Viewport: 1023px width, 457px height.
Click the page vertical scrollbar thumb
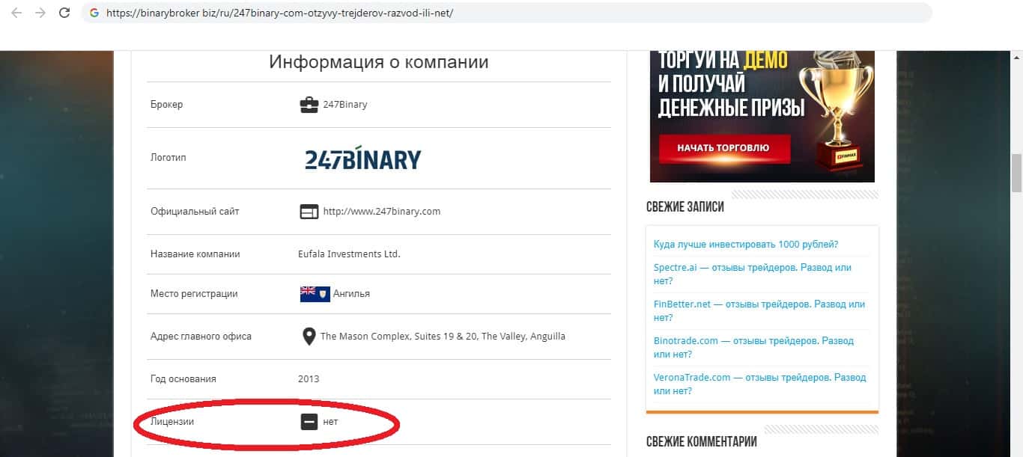point(1016,174)
